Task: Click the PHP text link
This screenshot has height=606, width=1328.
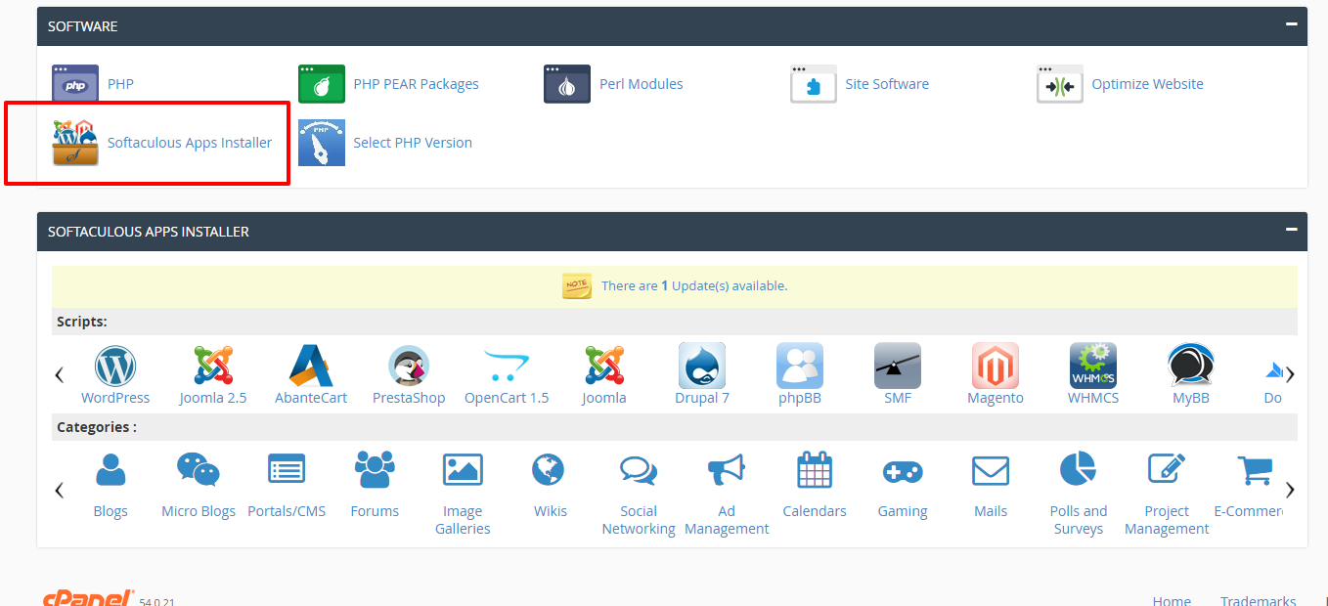Action: point(120,84)
